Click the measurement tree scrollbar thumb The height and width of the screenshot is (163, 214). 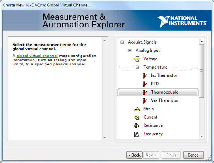click(x=201, y=71)
